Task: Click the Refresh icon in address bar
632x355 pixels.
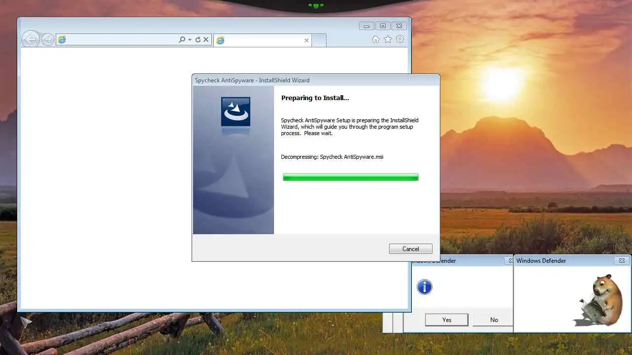Action: point(198,39)
